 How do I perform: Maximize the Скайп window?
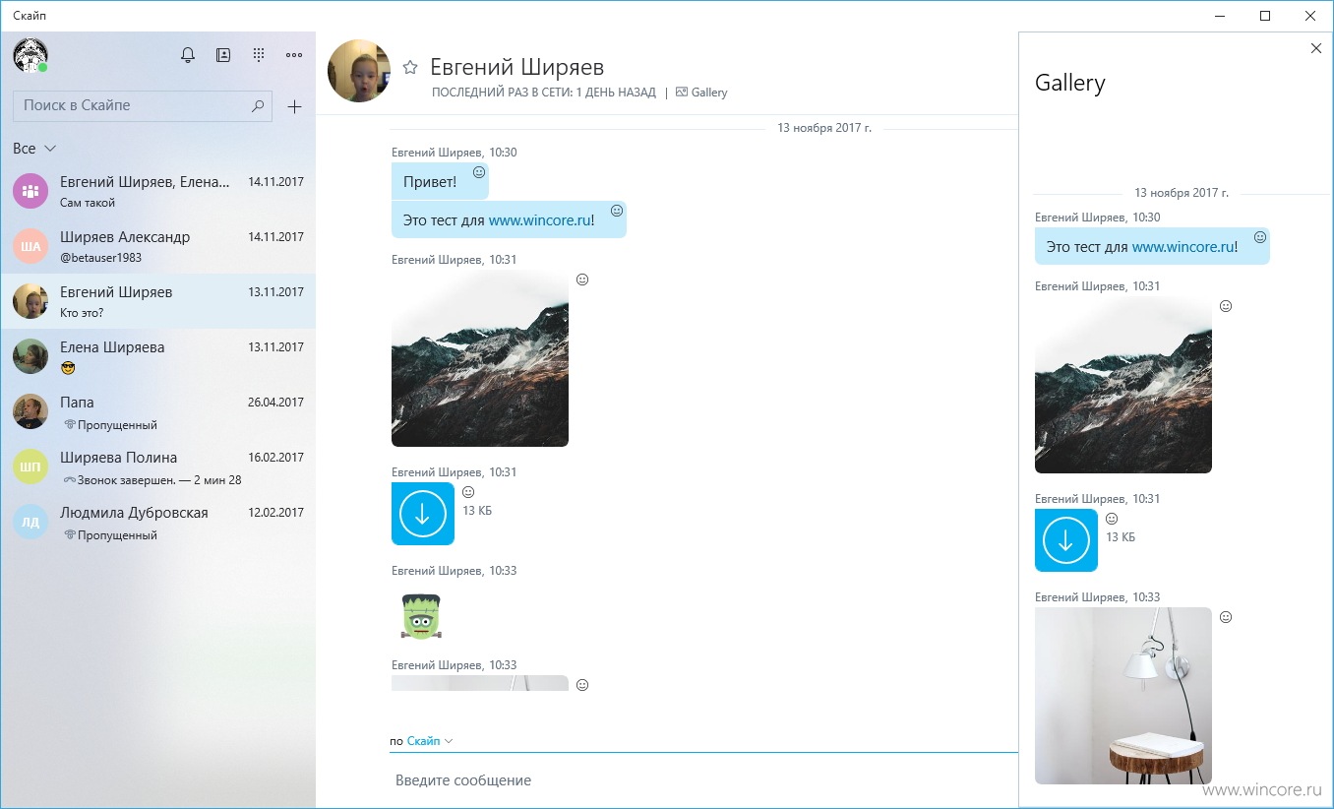[x=1265, y=16]
